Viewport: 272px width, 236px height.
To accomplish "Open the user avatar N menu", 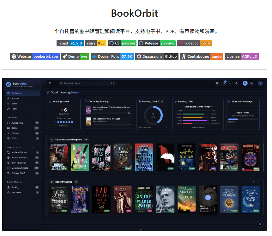I will [x=260, y=83].
